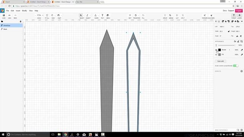Toggle Border visibility eye
The image size is (244, 137).
[x=216, y=50]
